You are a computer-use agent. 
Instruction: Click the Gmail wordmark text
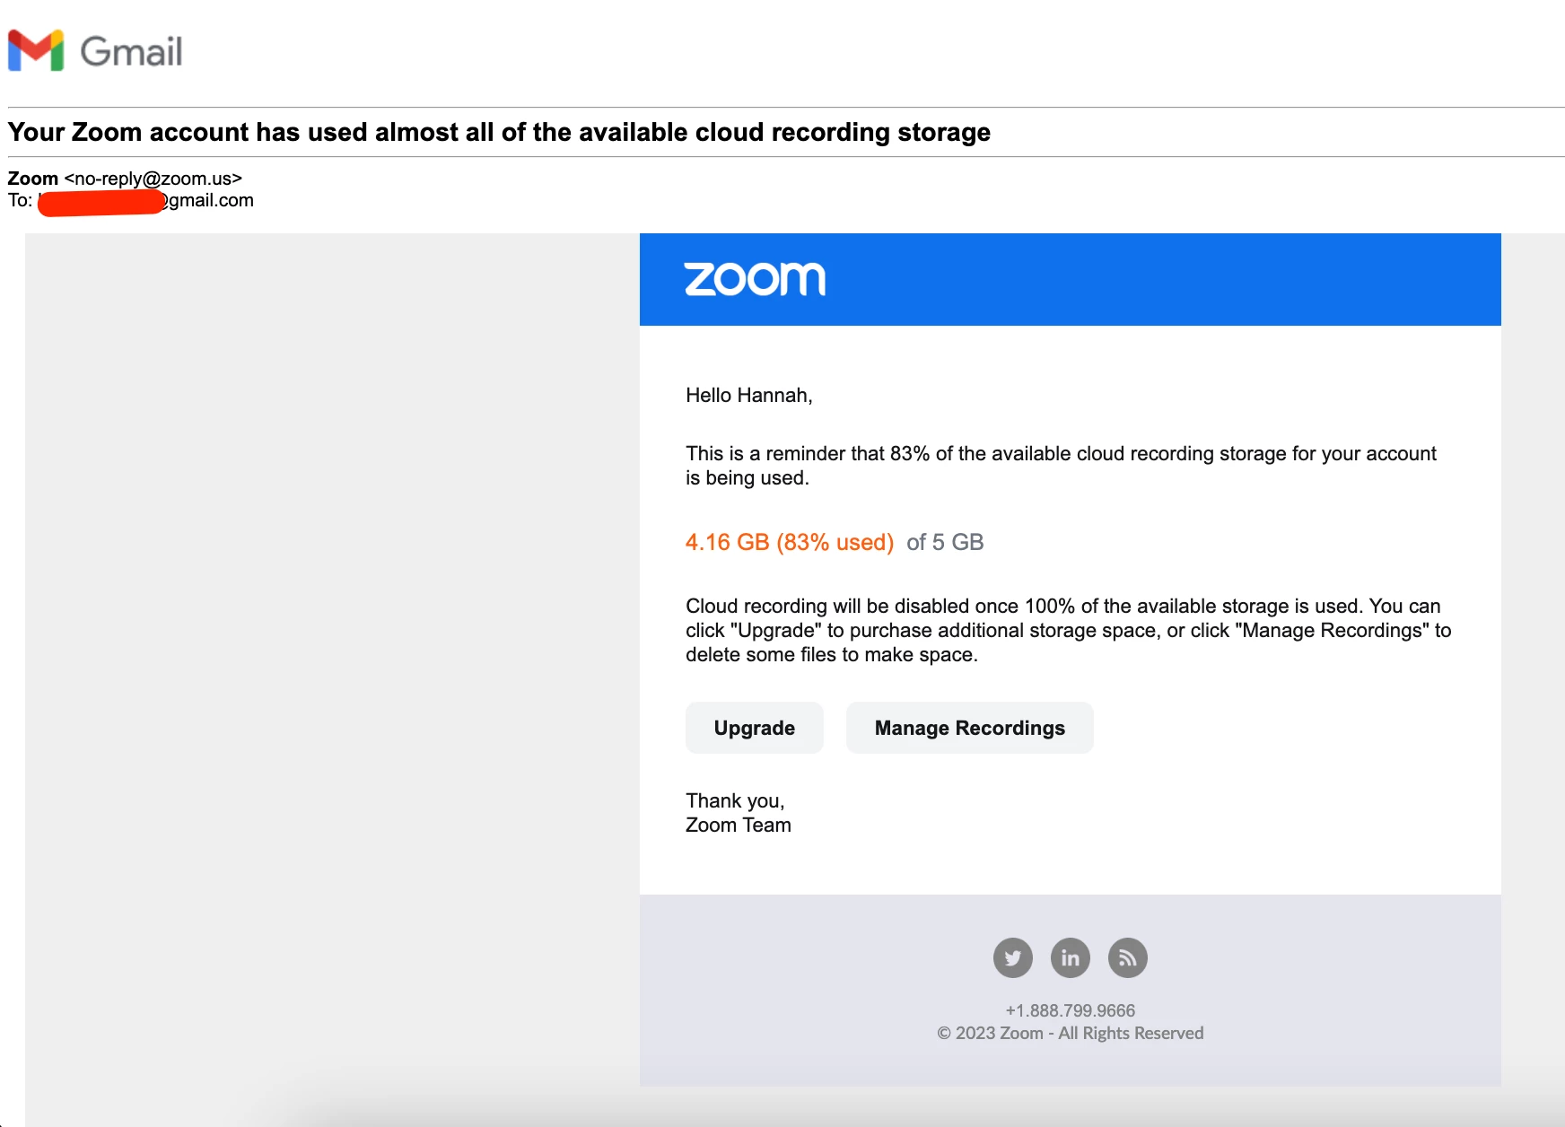pyautogui.click(x=131, y=51)
